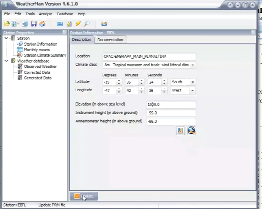This screenshot has height=209, width=262.
Task: Switch to the Documentation tab
Action: pyautogui.click(x=110, y=40)
